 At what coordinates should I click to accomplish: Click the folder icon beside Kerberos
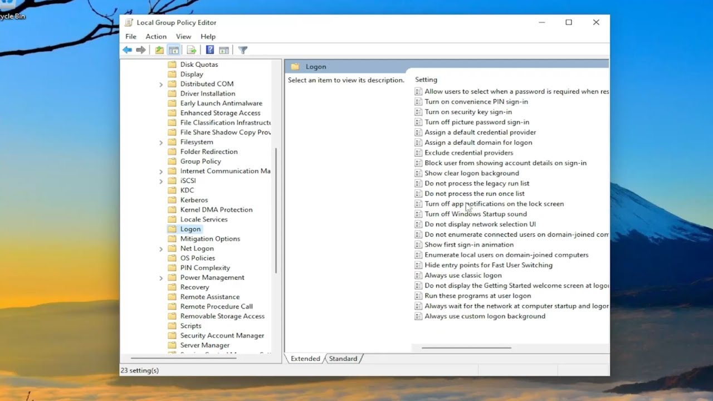[172, 200]
